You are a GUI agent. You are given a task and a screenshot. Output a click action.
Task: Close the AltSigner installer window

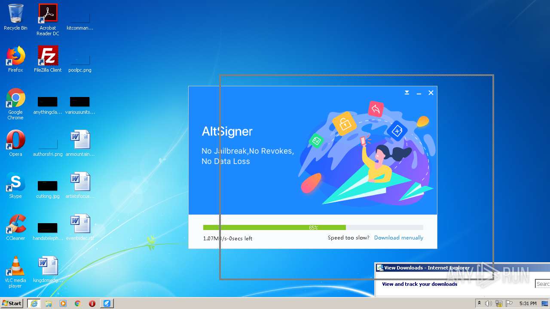(431, 93)
